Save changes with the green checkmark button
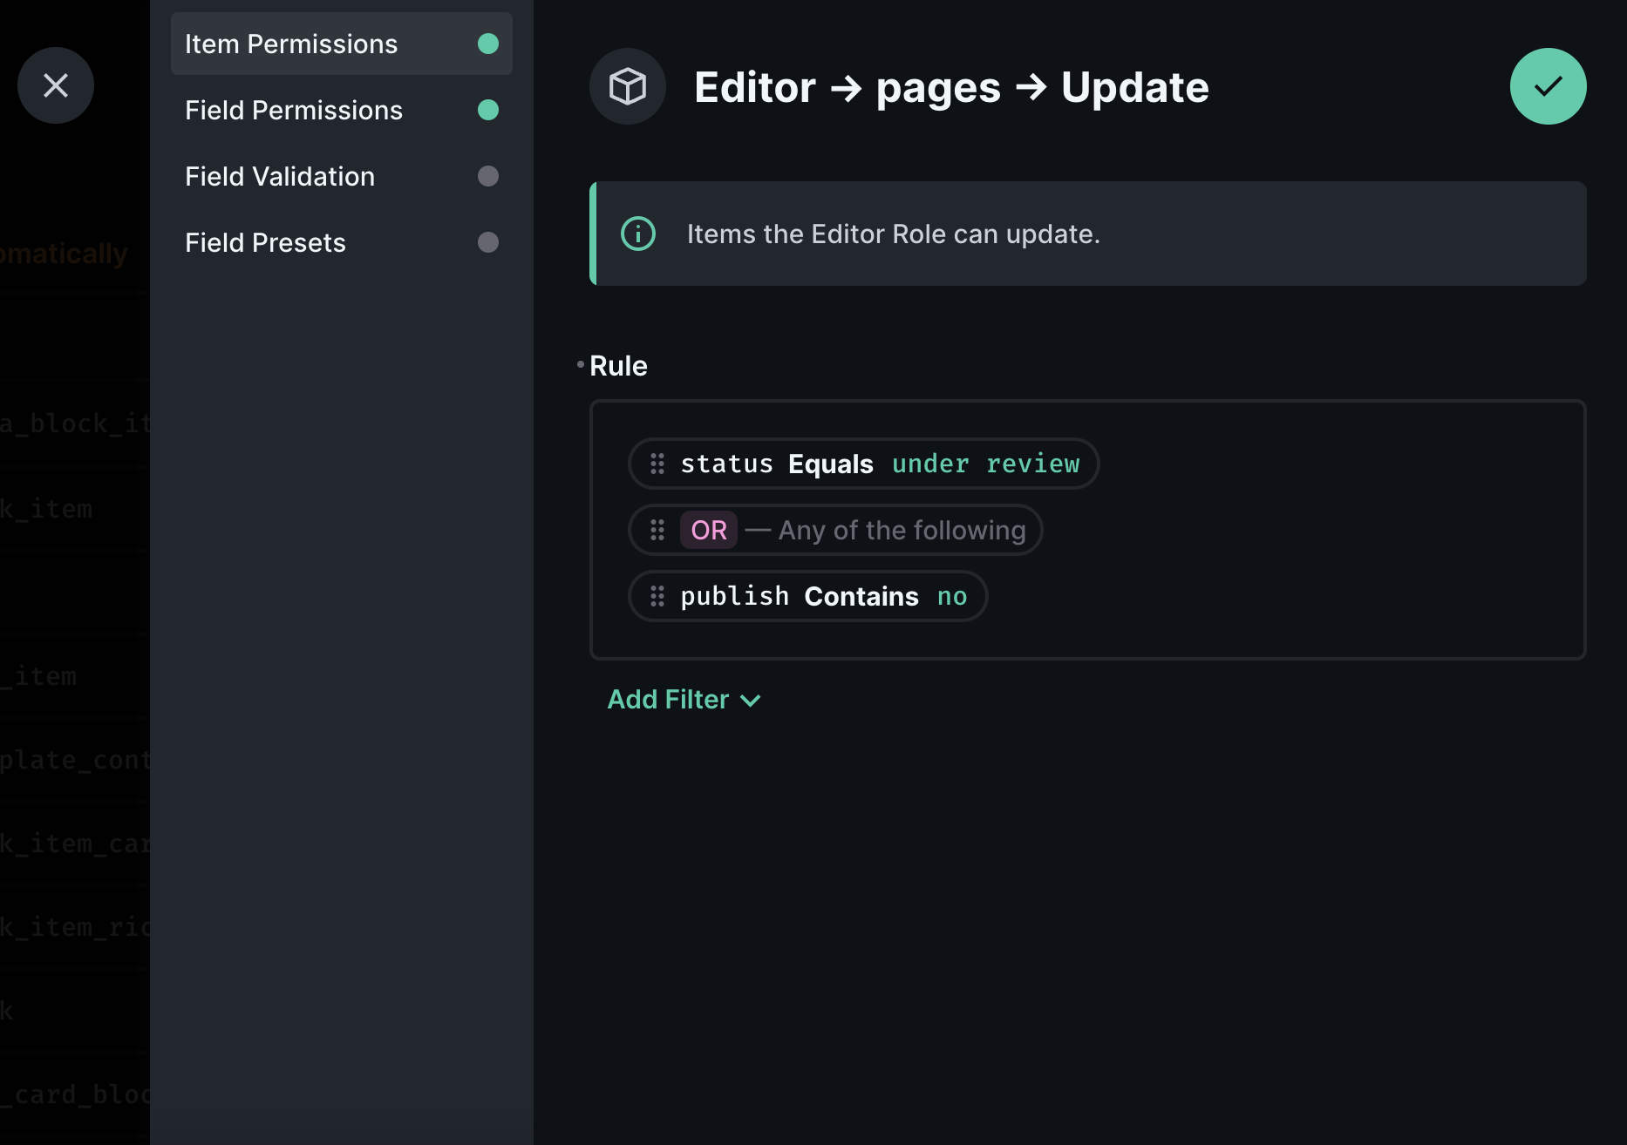 (1548, 86)
